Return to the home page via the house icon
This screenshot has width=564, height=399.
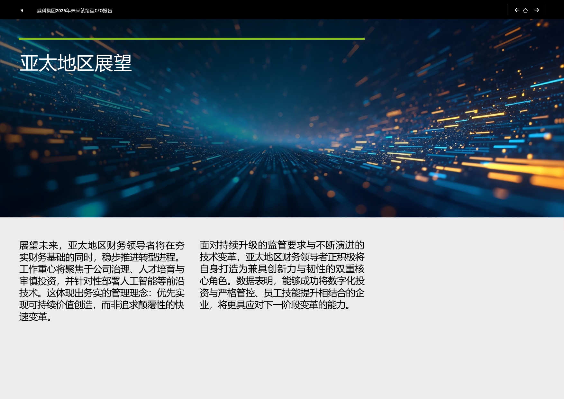(525, 10)
